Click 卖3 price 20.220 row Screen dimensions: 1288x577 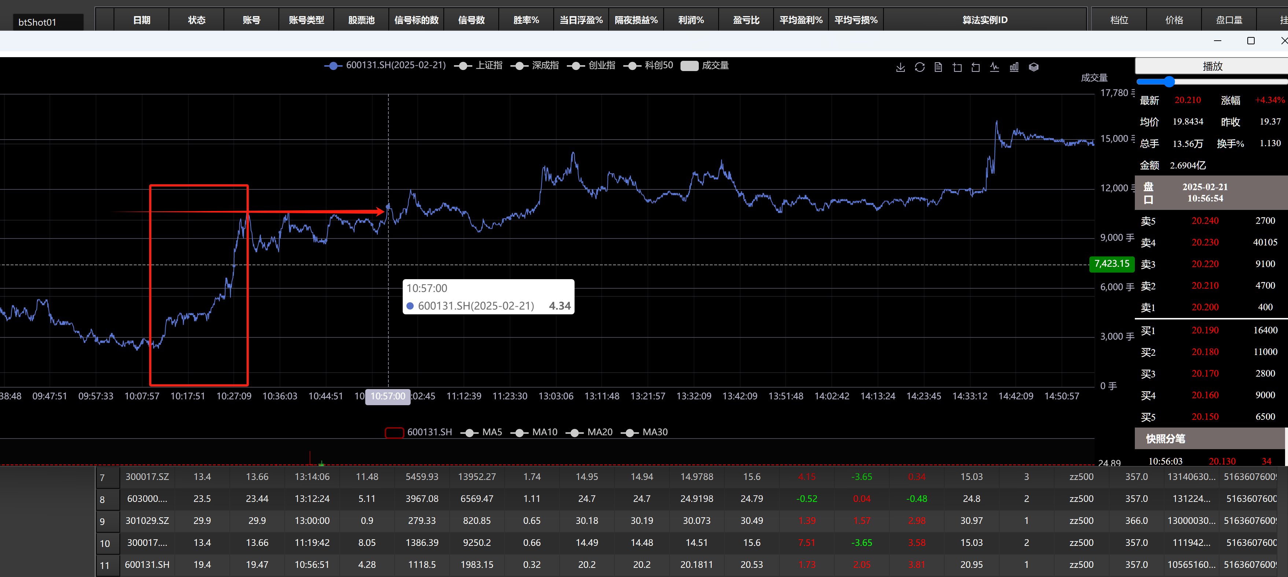(x=1210, y=264)
